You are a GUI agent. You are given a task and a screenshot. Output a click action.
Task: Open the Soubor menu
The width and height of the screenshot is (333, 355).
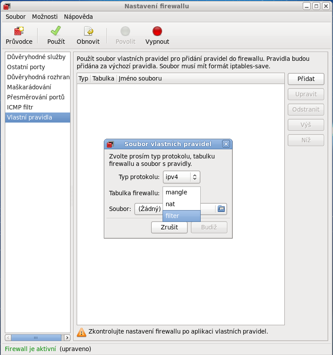[x=16, y=17]
